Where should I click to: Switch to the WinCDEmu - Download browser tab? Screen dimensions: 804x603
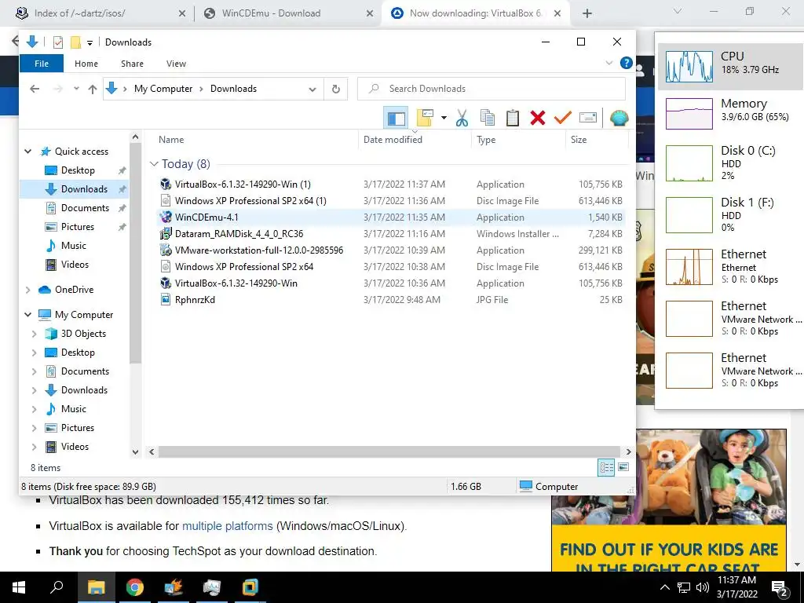tap(287, 13)
